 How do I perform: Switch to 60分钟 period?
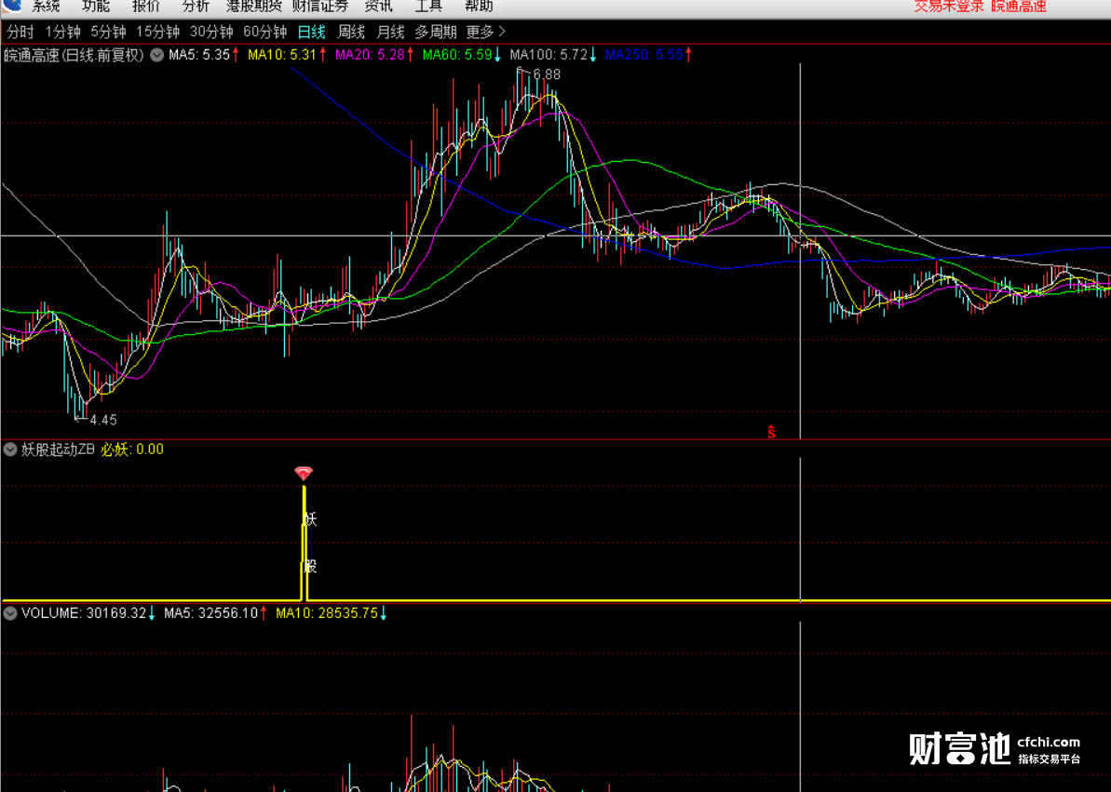(x=264, y=32)
